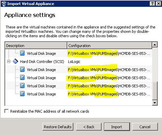Image resolution: width=162 pixels, height=135 pixels.
Task: Click the Configuration column header
Action: [x=109, y=46]
